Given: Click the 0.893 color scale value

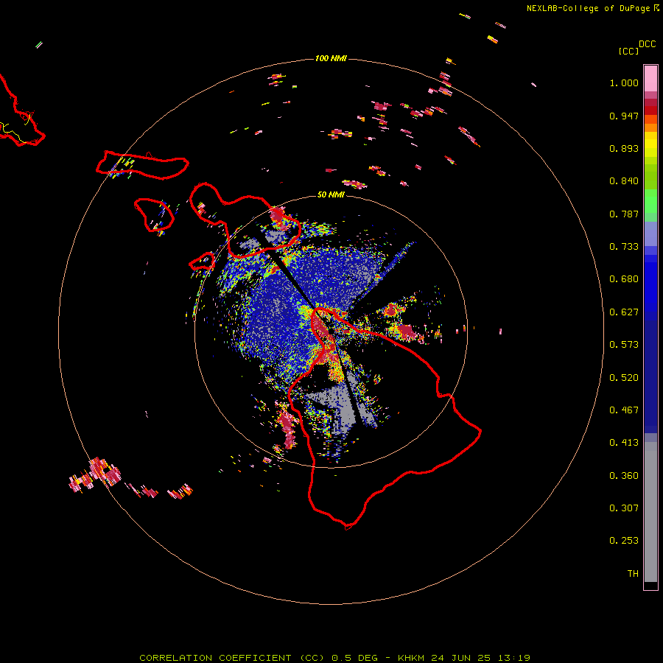Looking at the screenshot, I should pyautogui.click(x=624, y=148).
